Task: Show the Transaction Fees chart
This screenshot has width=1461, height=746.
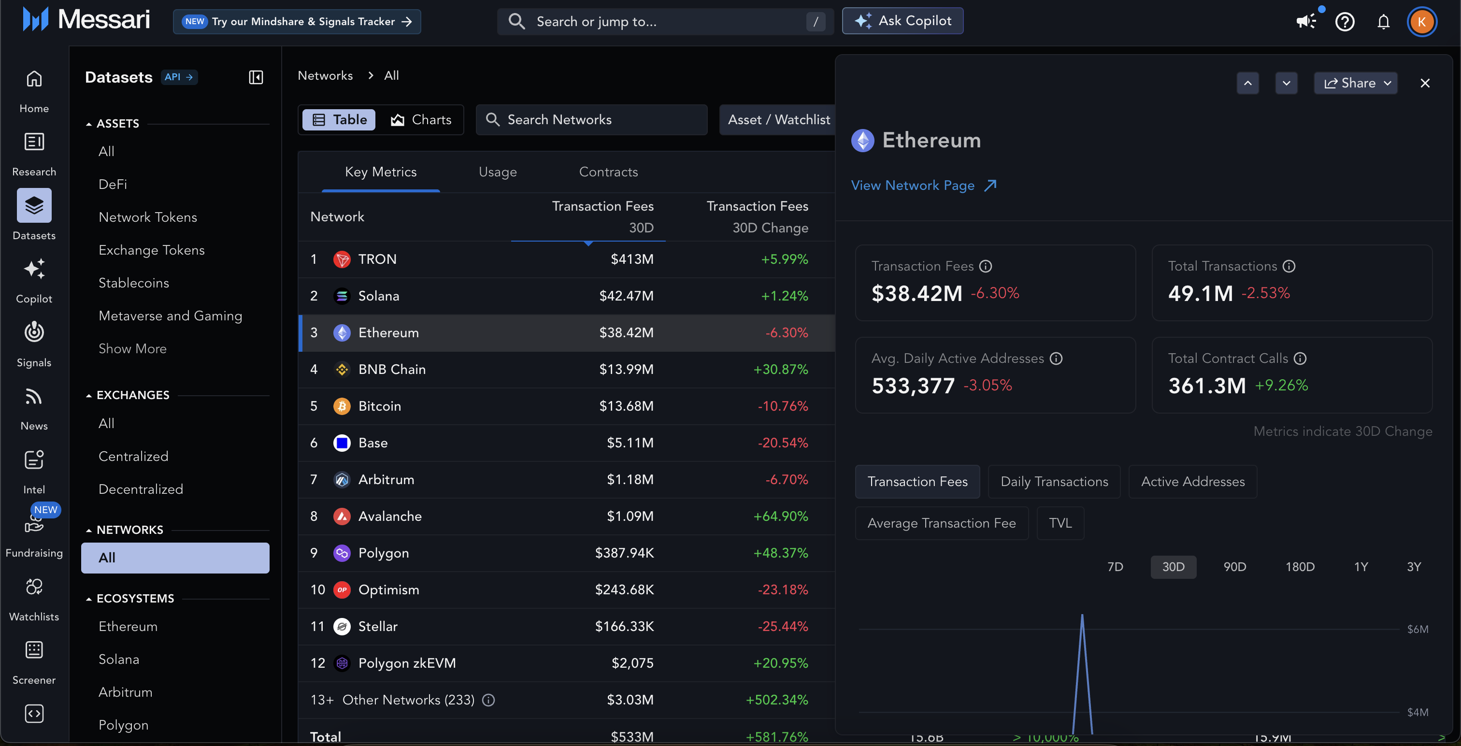Action: (917, 482)
